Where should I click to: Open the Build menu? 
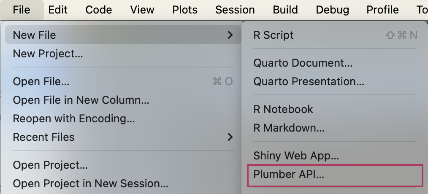285,10
